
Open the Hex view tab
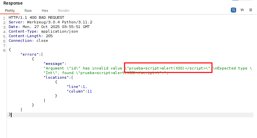click(x=45, y=11)
